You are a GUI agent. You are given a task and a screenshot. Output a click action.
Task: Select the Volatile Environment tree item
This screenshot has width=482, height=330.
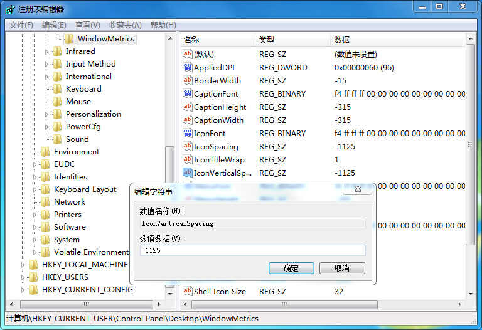(x=91, y=252)
